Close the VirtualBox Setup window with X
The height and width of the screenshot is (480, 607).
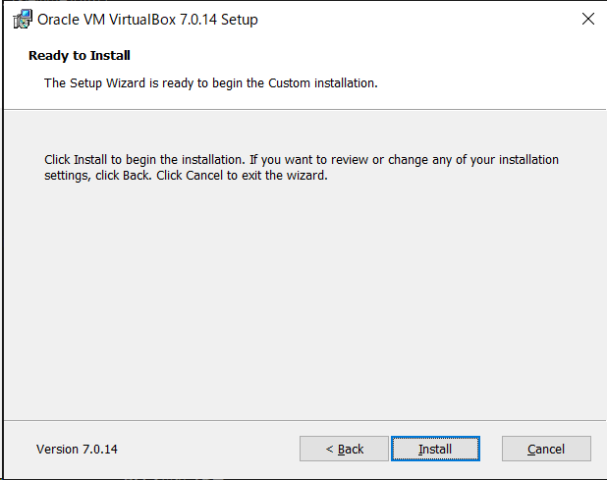pos(588,19)
